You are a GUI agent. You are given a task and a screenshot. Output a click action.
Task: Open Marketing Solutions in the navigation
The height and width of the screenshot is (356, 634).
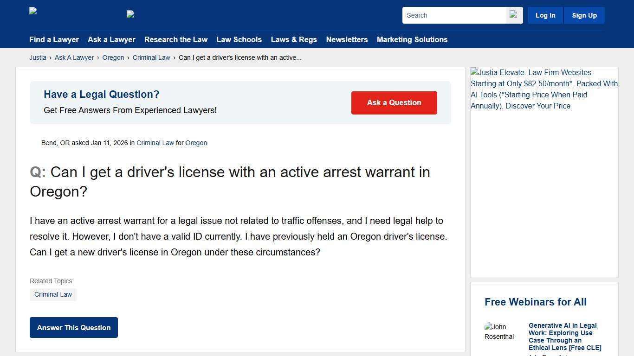(412, 40)
